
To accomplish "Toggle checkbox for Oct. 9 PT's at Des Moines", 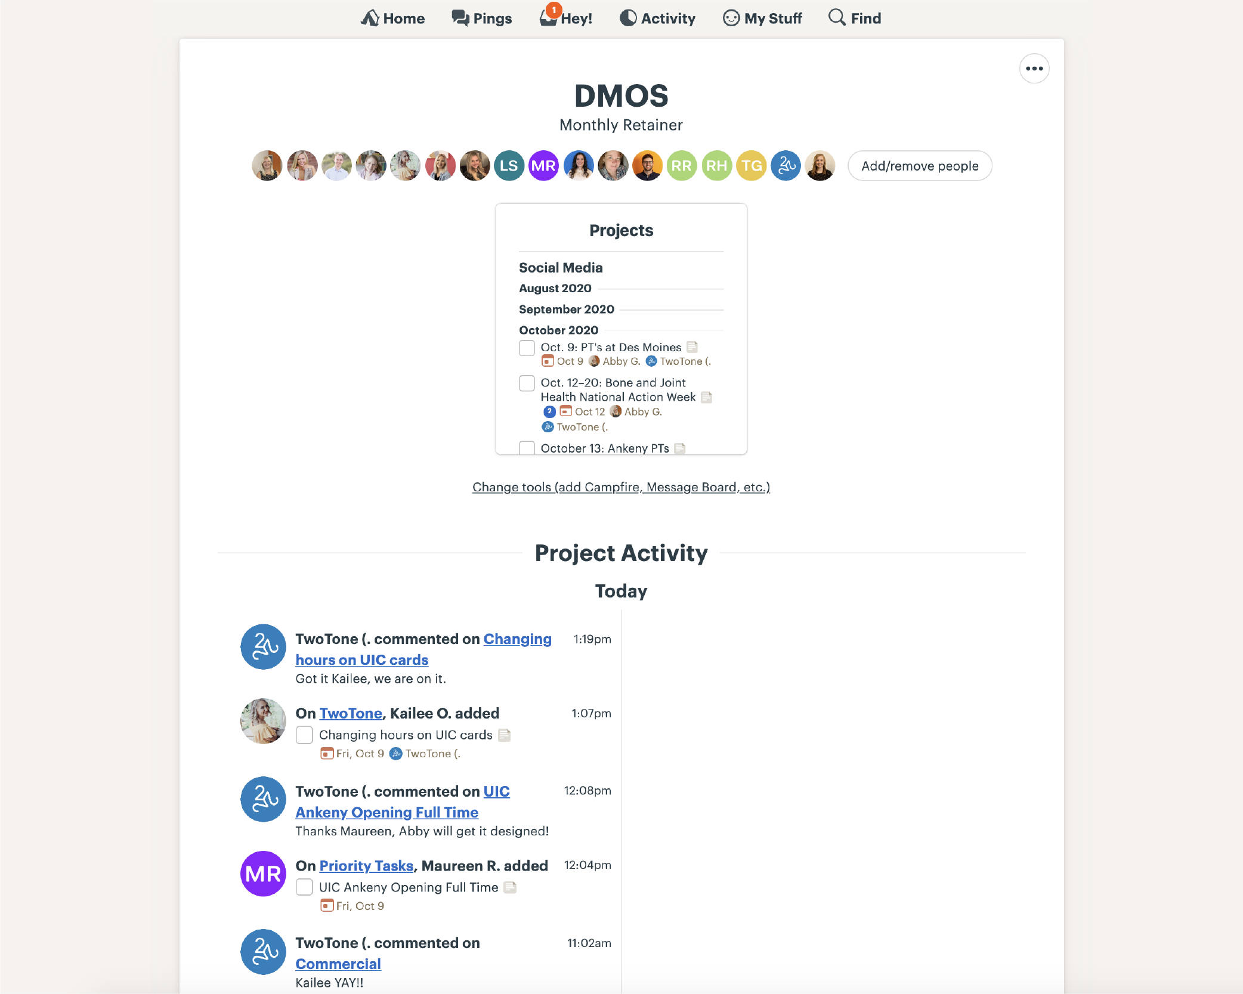I will (528, 348).
